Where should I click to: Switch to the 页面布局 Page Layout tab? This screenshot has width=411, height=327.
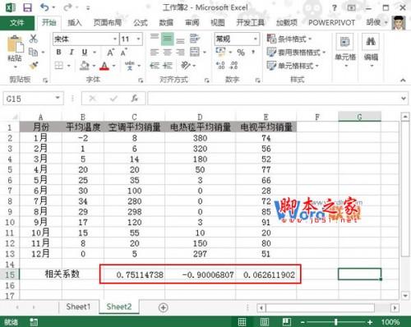(x=108, y=23)
